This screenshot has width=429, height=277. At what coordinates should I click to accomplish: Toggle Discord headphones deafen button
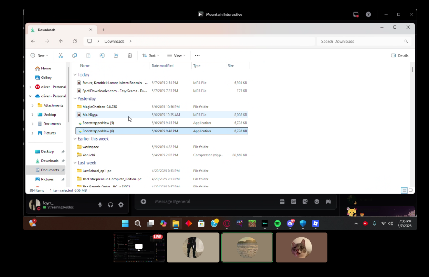[110, 205]
